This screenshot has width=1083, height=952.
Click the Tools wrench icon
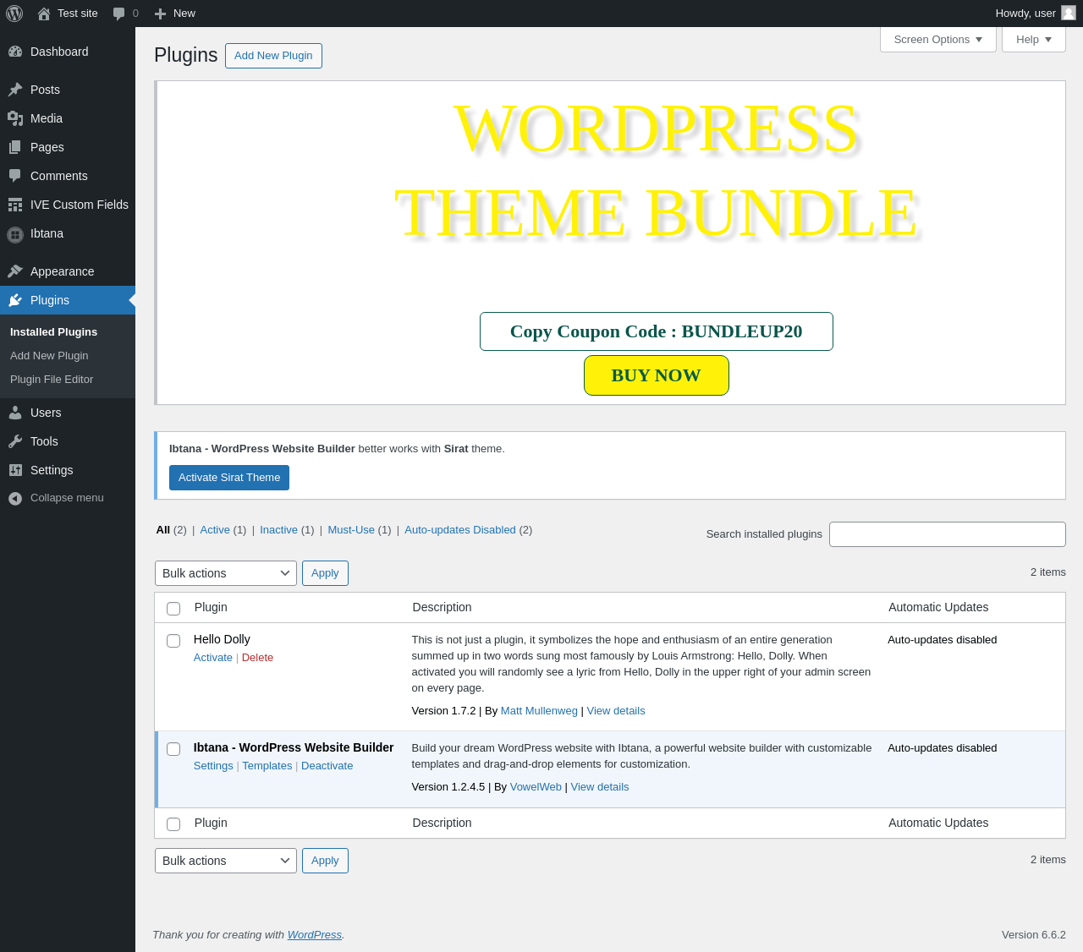tap(15, 441)
